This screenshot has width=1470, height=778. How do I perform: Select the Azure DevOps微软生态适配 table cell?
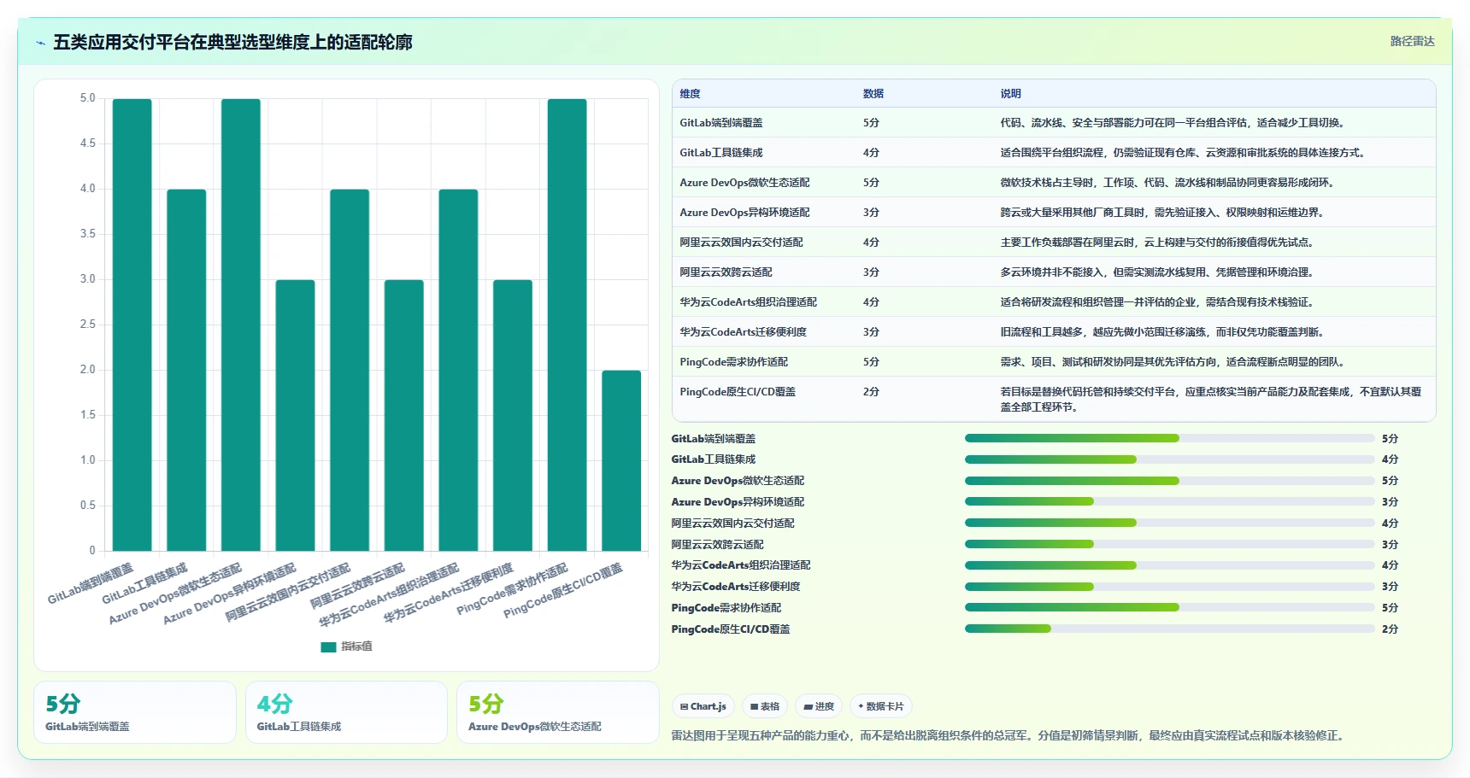[x=744, y=183]
